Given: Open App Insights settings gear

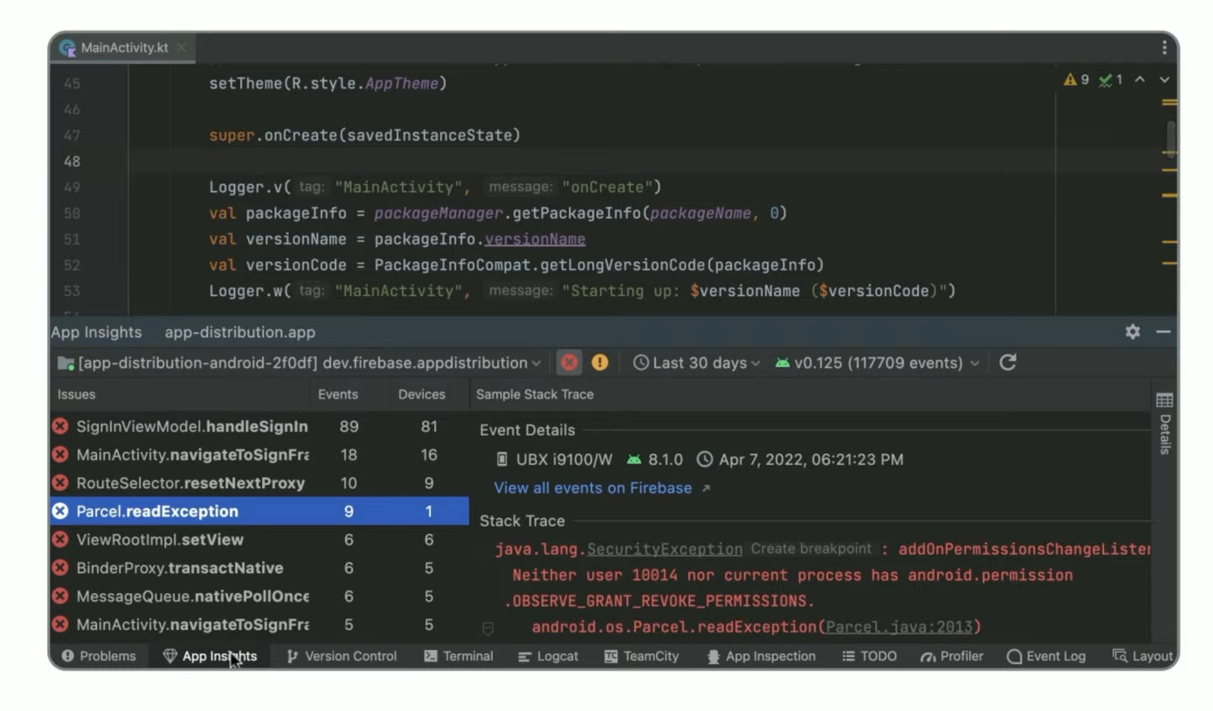Looking at the screenshot, I should coord(1133,332).
